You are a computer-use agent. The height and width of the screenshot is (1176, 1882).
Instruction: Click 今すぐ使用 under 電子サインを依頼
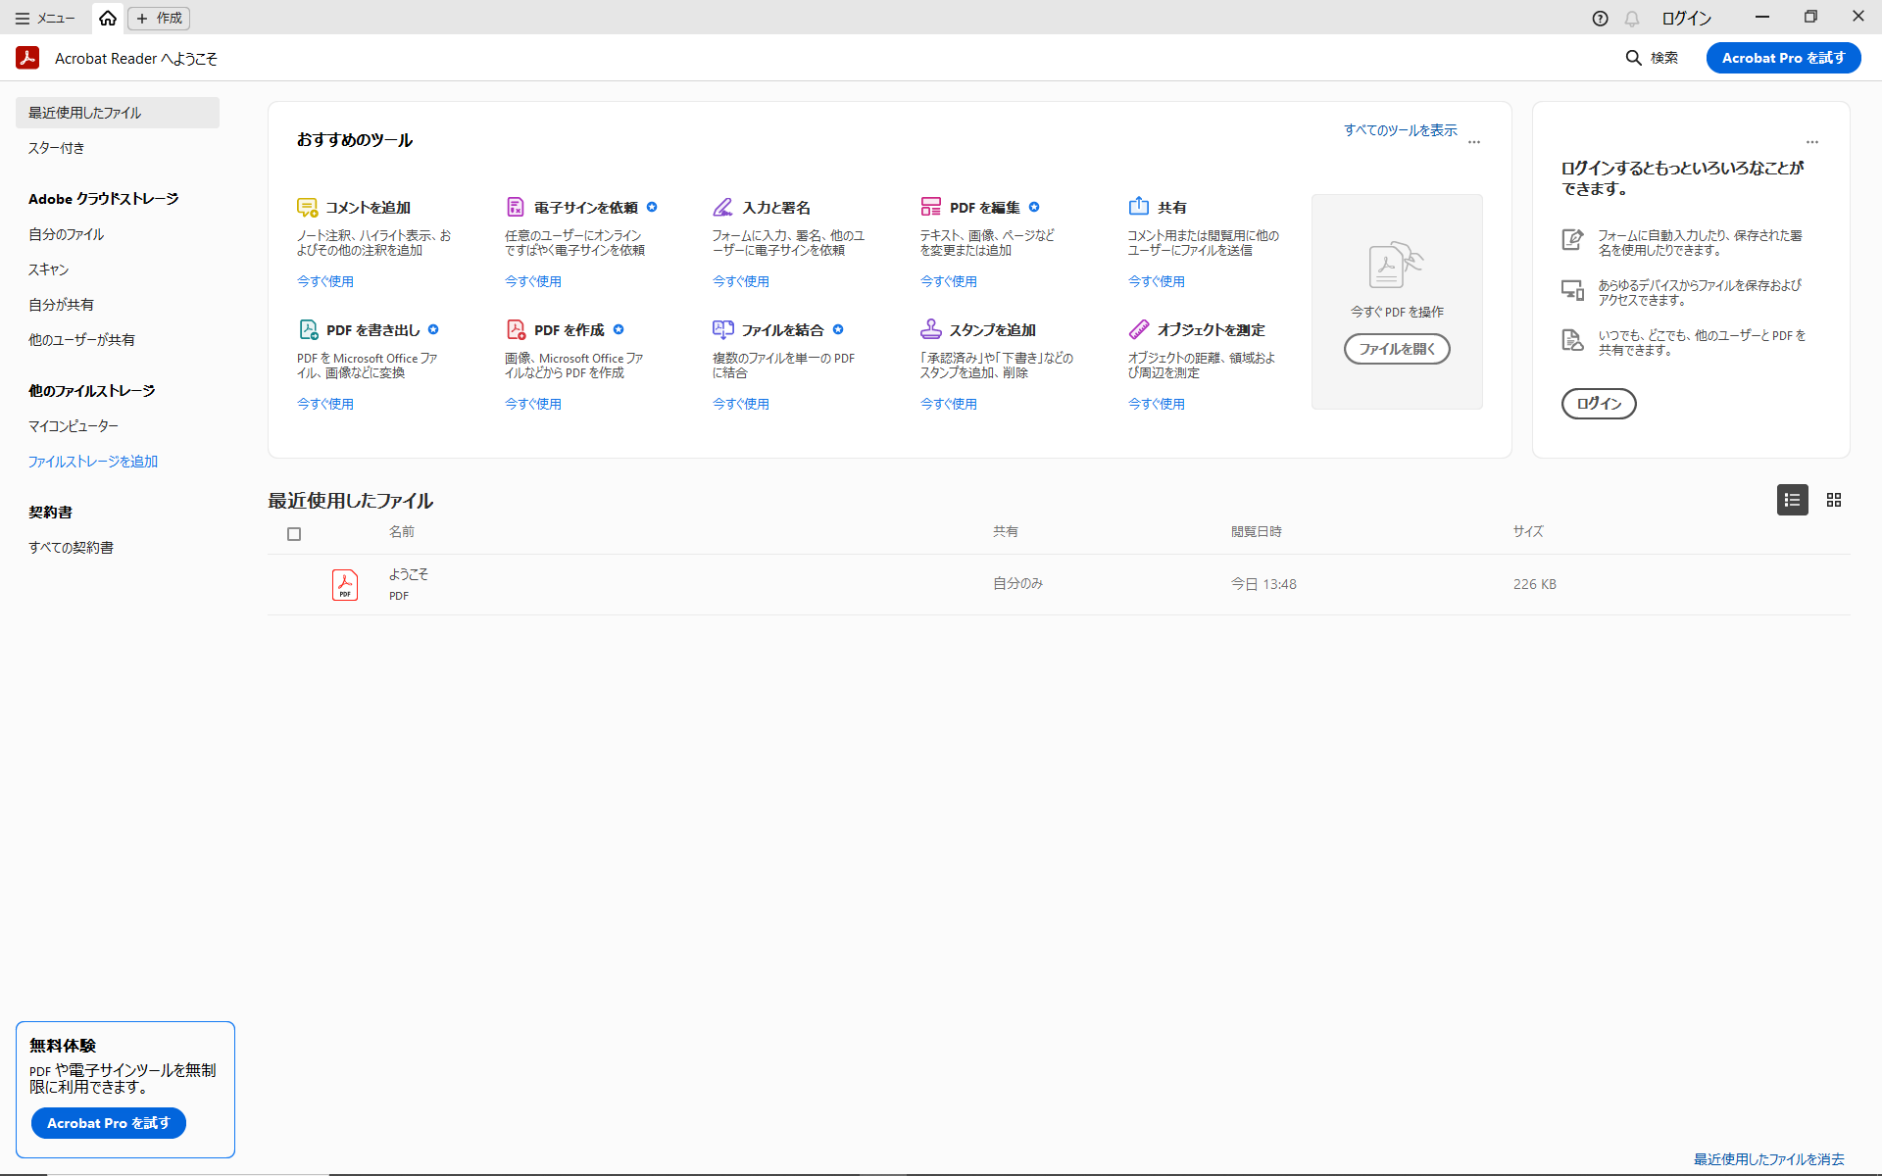[533, 281]
